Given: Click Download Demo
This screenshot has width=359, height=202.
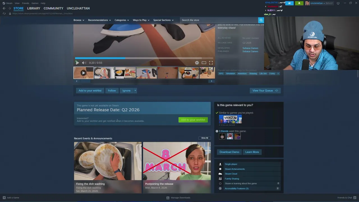Looking at the screenshot, I should click(x=229, y=152).
